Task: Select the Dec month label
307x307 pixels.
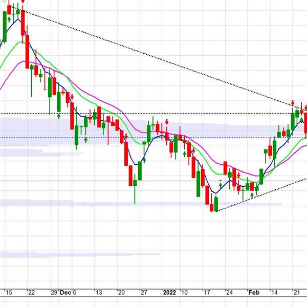Action: pyautogui.click(x=65, y=293)
